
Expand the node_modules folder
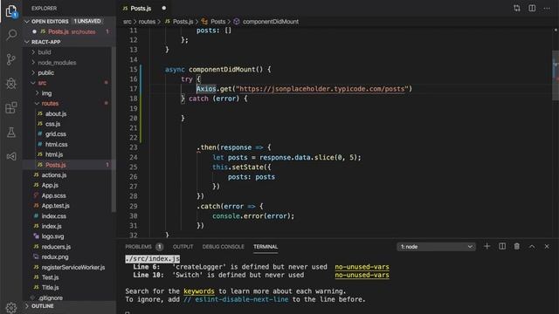(57, 63)
